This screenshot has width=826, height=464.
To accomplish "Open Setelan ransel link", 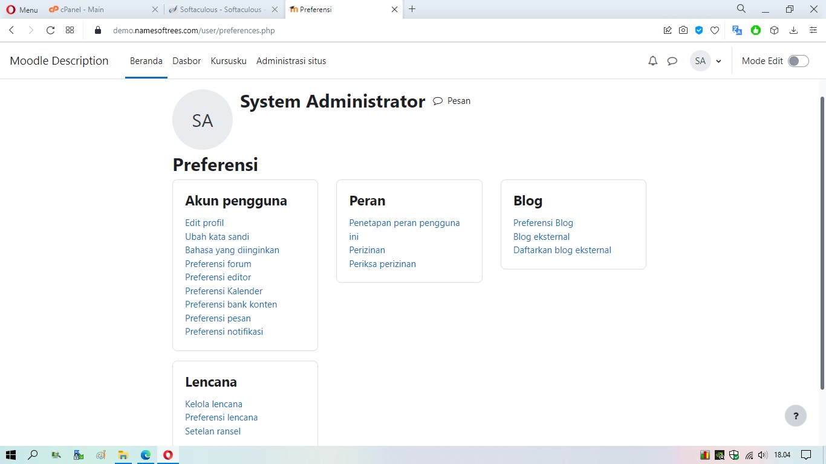I will pyautogui.click(x=213, y=431).
